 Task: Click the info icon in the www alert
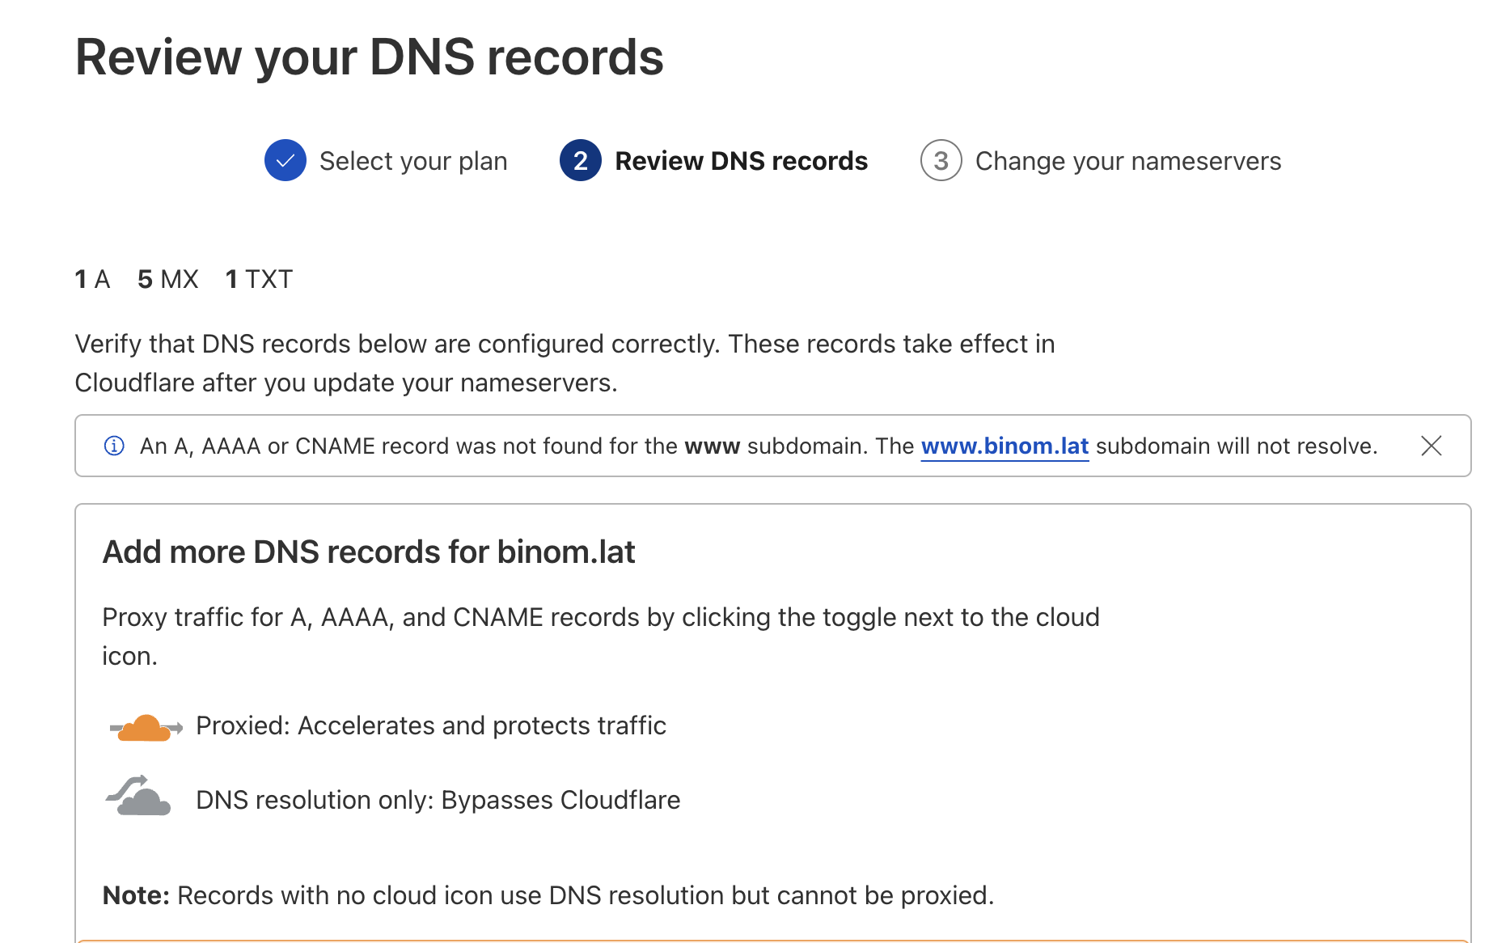(114, 446)
